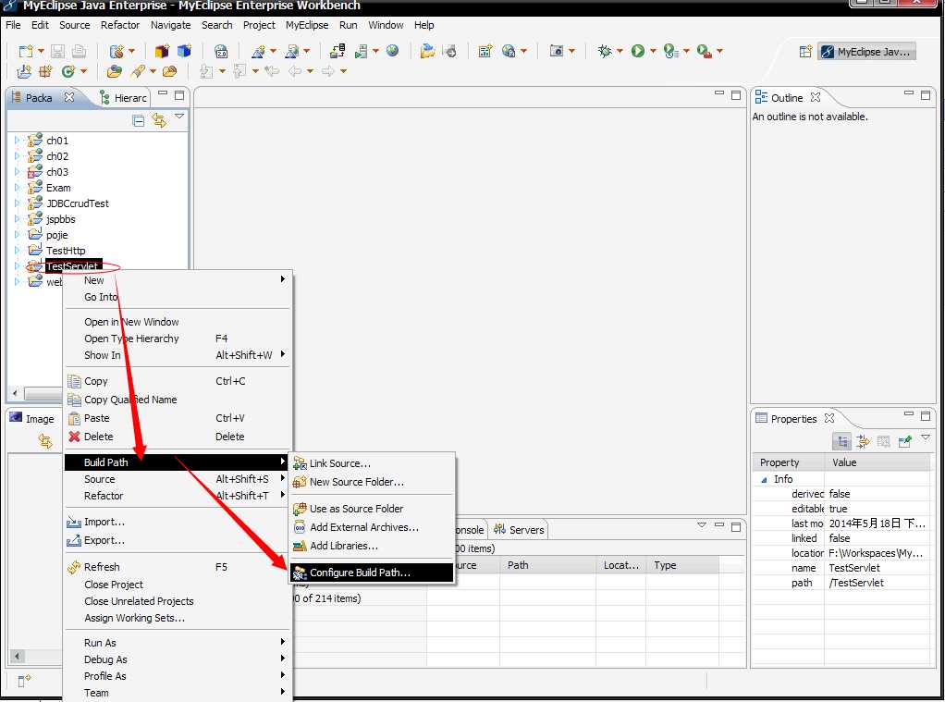Image resolution: width=945 pixels, height=702 pixels.
Task: Click the deploy server applications icon
Action: point(337,51)
